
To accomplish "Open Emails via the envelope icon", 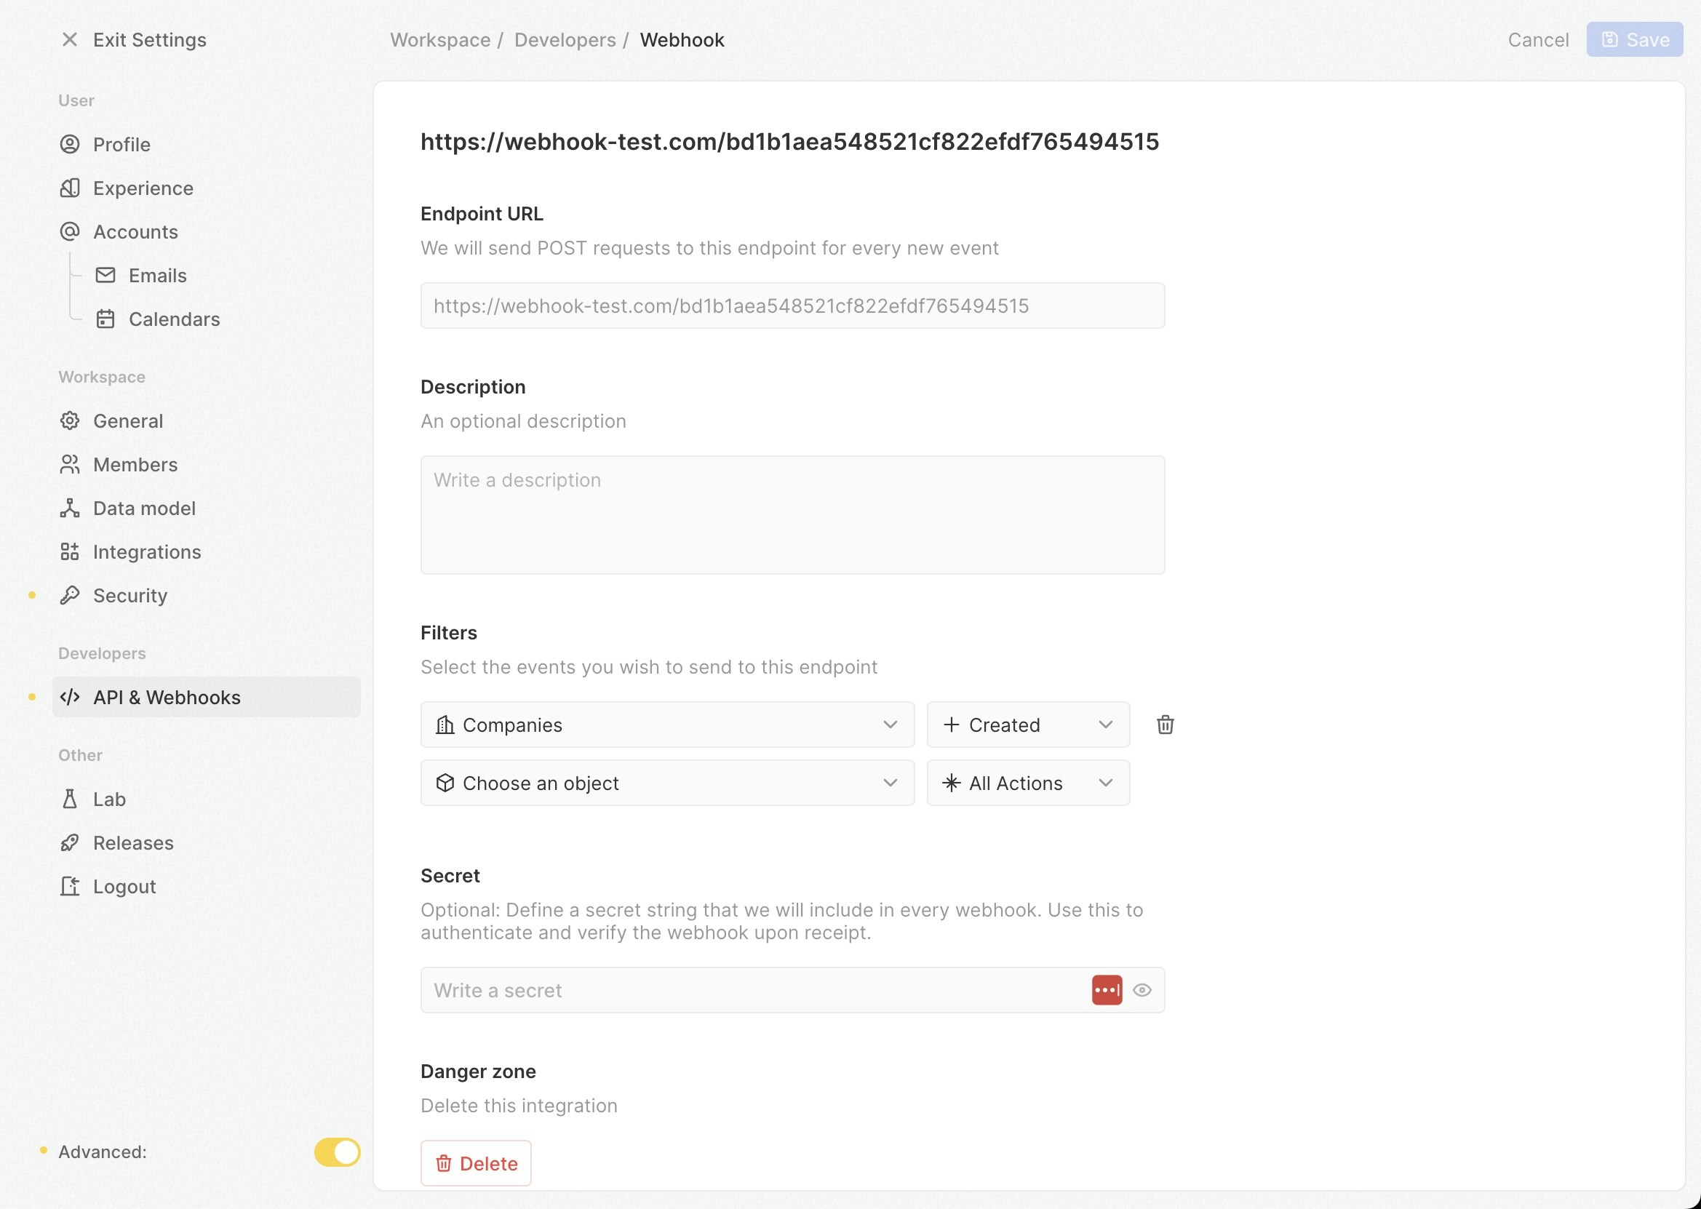I will [106, 275].
